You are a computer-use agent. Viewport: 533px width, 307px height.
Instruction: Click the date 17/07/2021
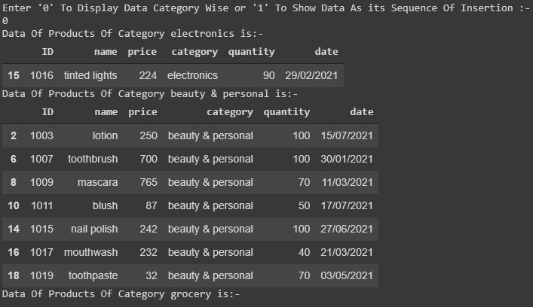tap(347, 205)
